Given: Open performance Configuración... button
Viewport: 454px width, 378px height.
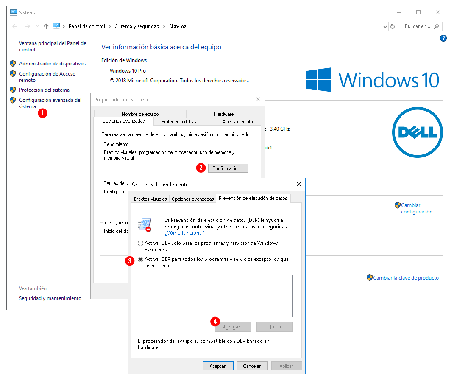Looking at the screenshot, I should (x=228, y=168).
